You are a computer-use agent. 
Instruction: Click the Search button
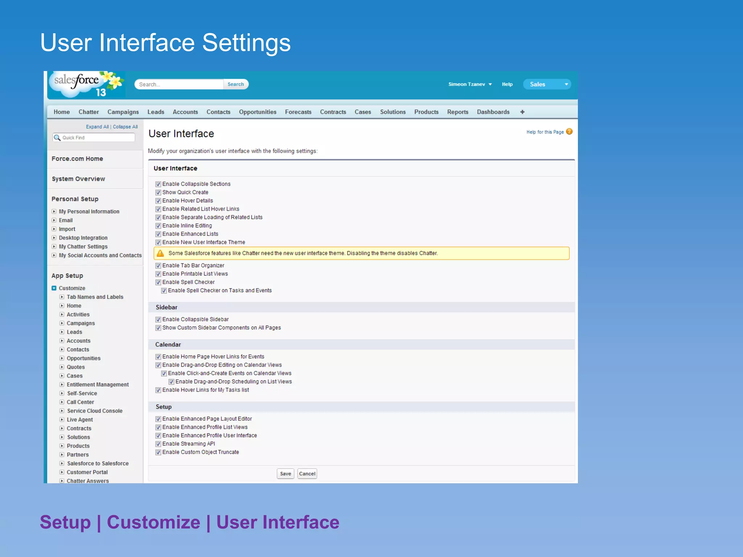(236, 84)
